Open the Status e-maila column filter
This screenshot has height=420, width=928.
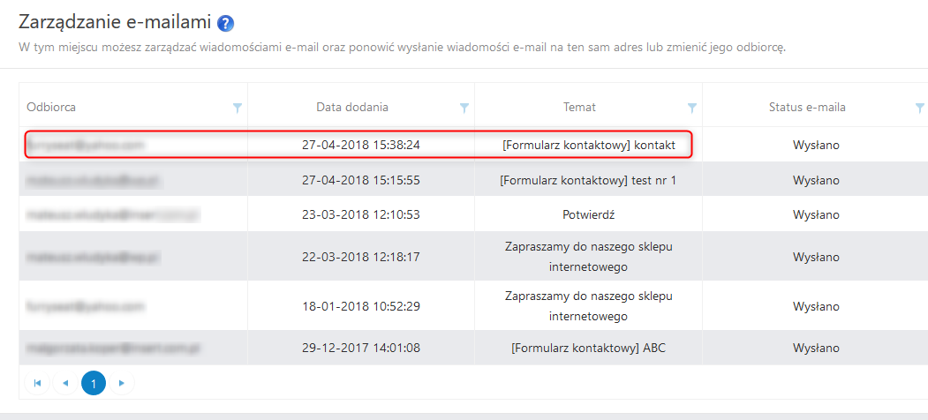pyautogui.click(x=920, y=108)
